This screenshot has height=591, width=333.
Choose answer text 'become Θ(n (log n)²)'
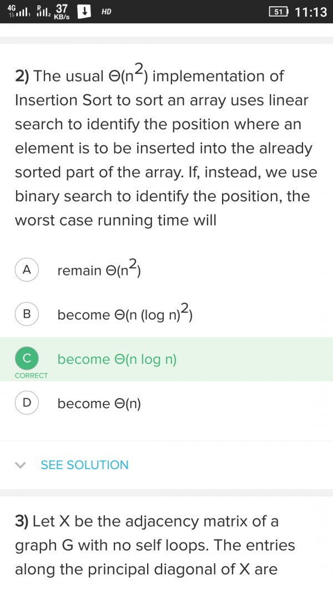coord(125,313)
